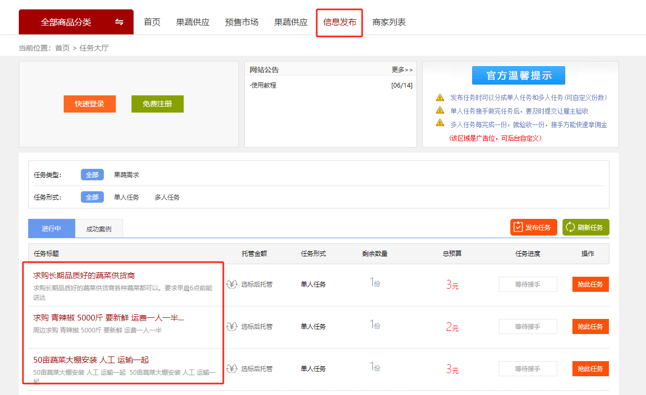The image size is (646, 395).
Task: Open first 果蔬供应 nav item
Action: coord(193,22)
